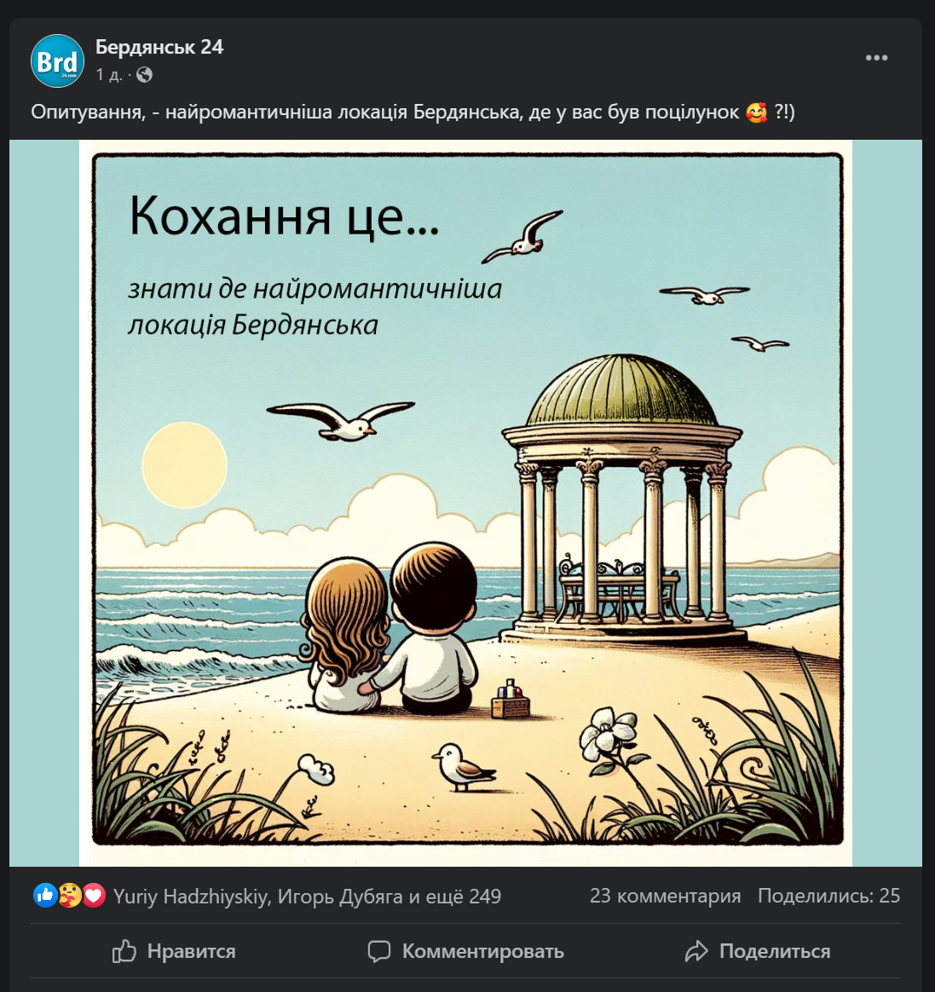Click the Brd 24 page avatar
935x992 pixels.
click(x=58, y=61)
